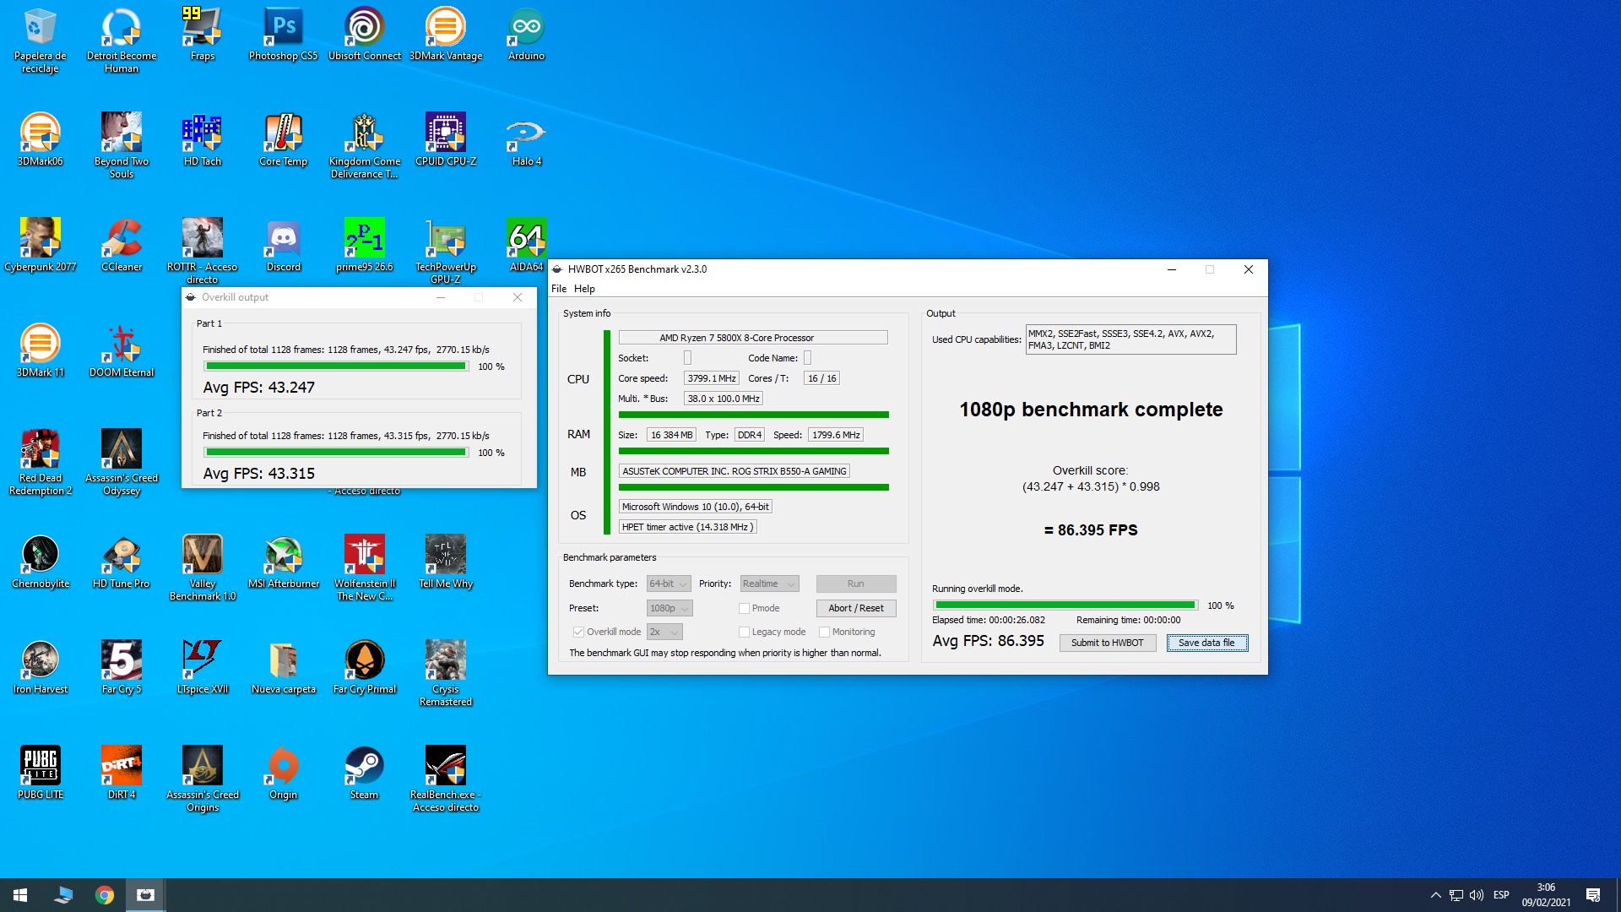This screenshot has width=1621, height=912.
Task: Enable the Monitoring checkbox
Action: (x=824, y=632)
